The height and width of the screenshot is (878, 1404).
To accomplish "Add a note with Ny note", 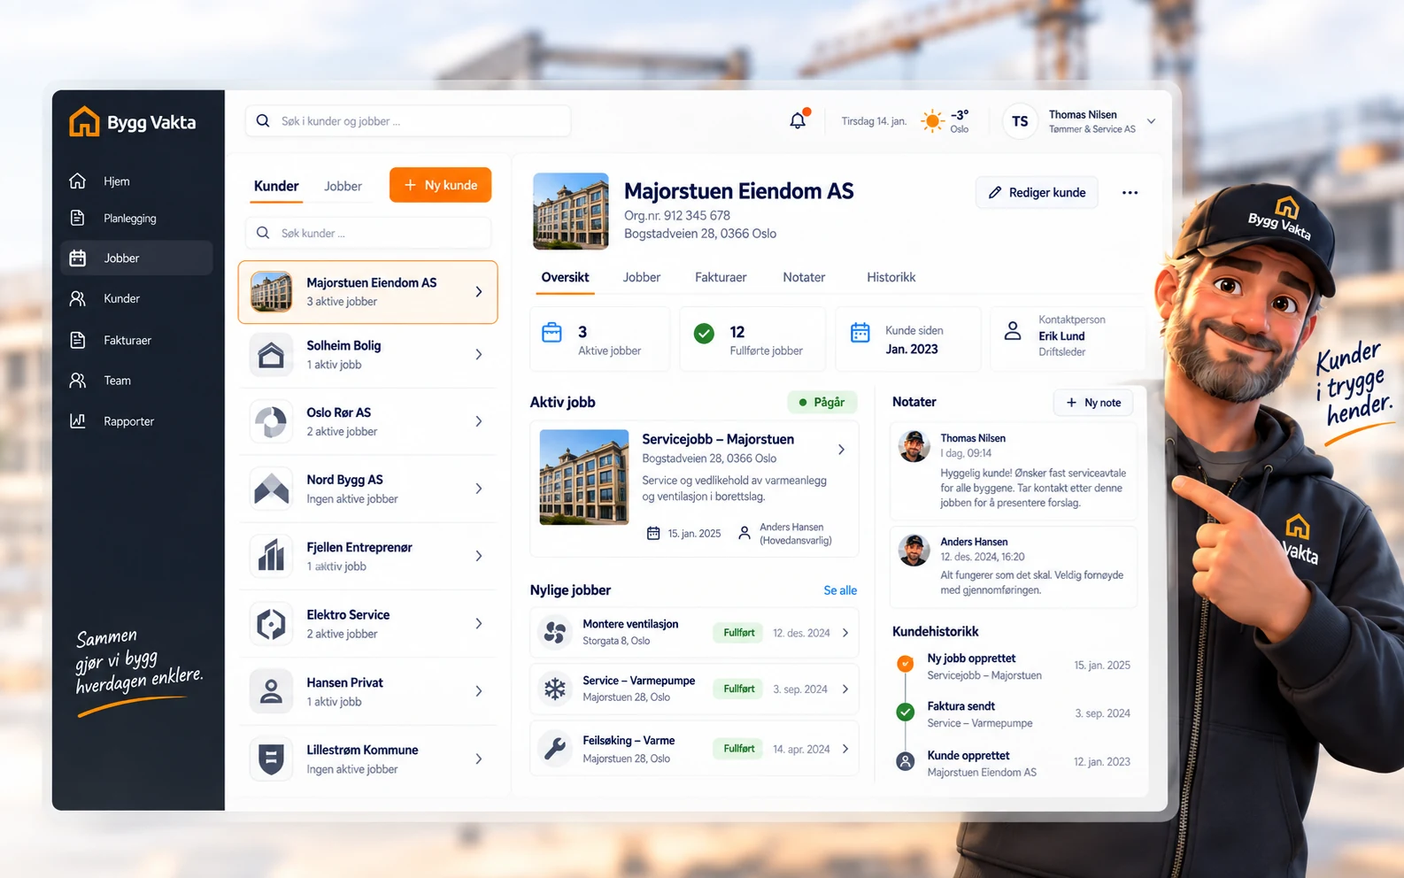I will pyautogui.click(x=1093, y=403).
